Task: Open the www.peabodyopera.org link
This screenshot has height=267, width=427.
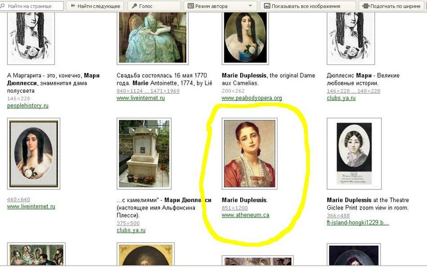Action: click(251, 98)
